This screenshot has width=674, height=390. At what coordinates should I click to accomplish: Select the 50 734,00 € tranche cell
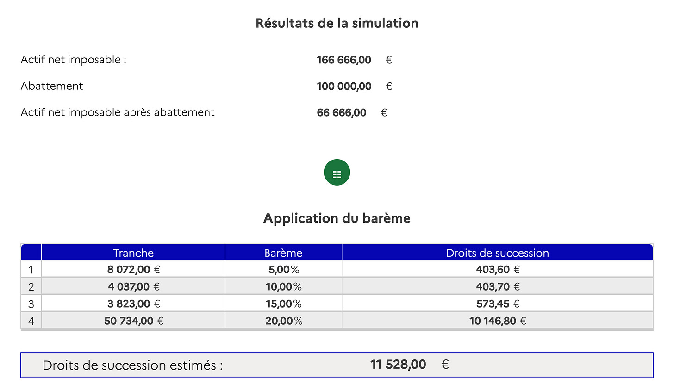tap(133, 321)
